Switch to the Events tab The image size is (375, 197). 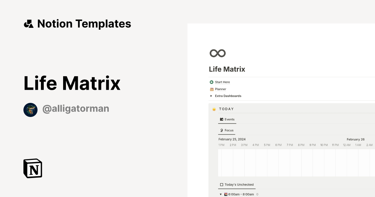click(229, 119)
